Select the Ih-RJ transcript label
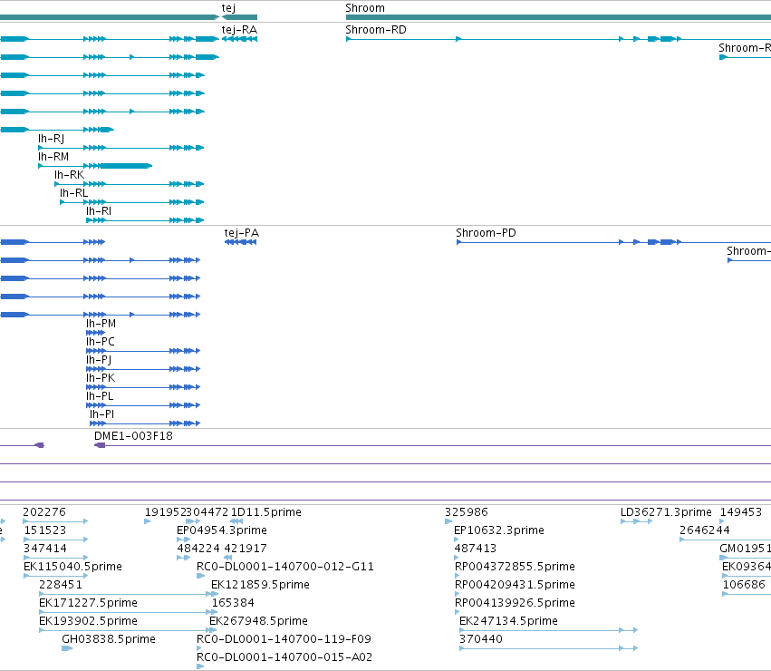The image size is (771, 671). (51, 139)
